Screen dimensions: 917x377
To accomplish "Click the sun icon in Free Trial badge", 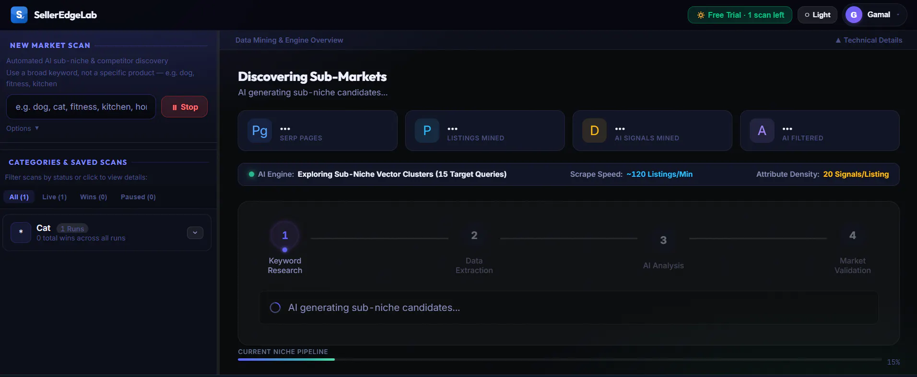I will 701,15.
